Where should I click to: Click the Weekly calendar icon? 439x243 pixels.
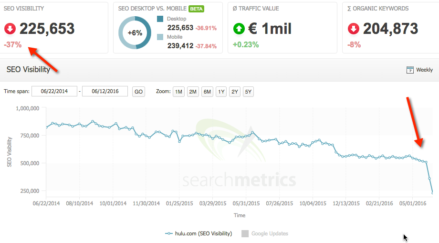pos(410,70)
